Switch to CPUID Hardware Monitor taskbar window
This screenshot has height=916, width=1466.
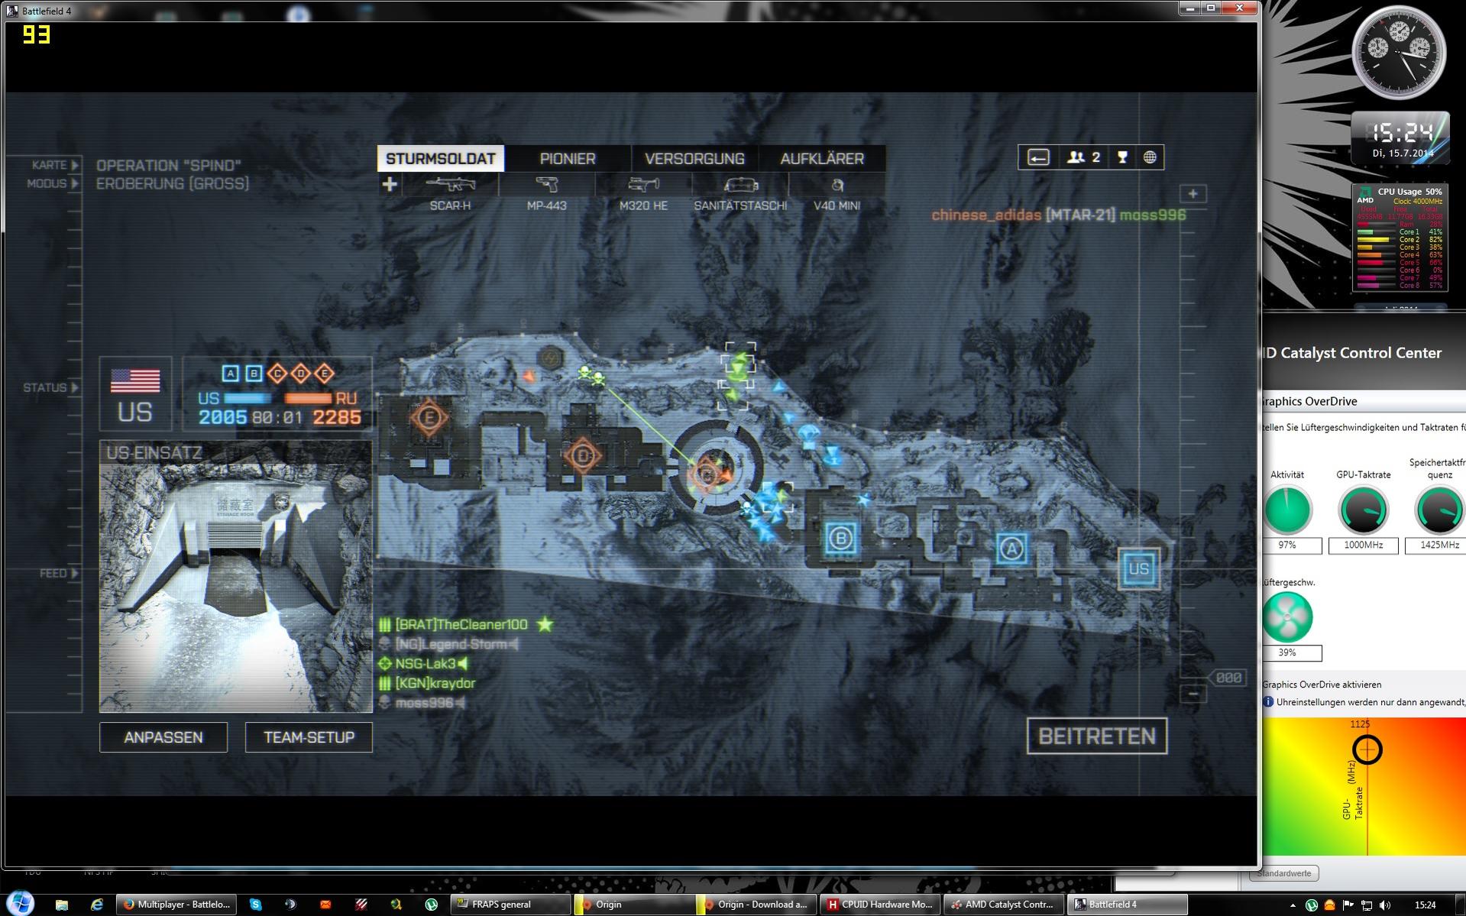coord(880,905)
